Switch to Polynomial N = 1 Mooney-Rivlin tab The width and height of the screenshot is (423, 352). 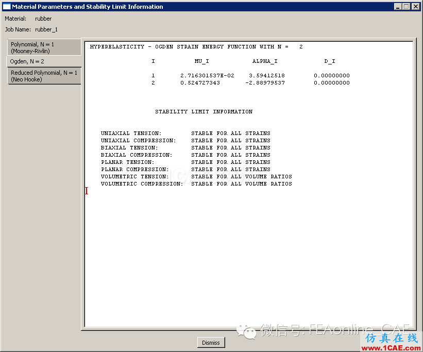point(44,47)
